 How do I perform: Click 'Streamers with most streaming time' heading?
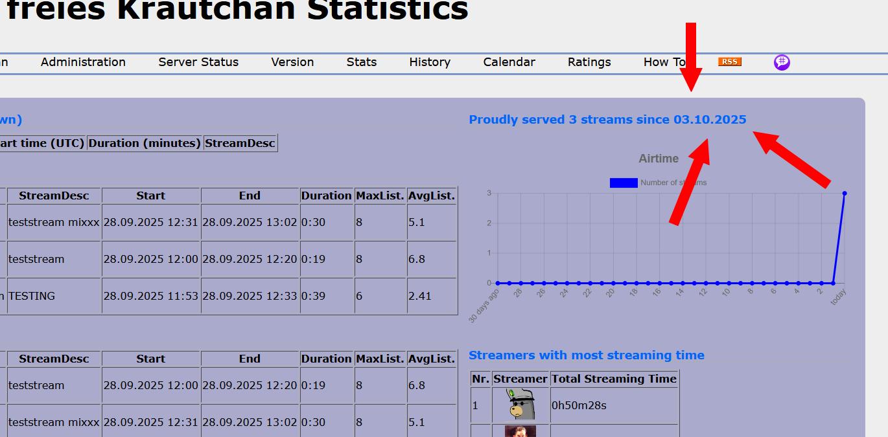586,355
